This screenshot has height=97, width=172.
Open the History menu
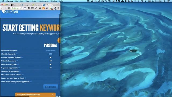(x=34, y=1)
